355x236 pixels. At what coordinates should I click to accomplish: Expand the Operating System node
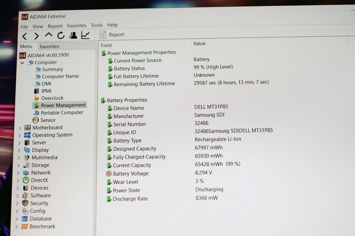click(20, 136)
